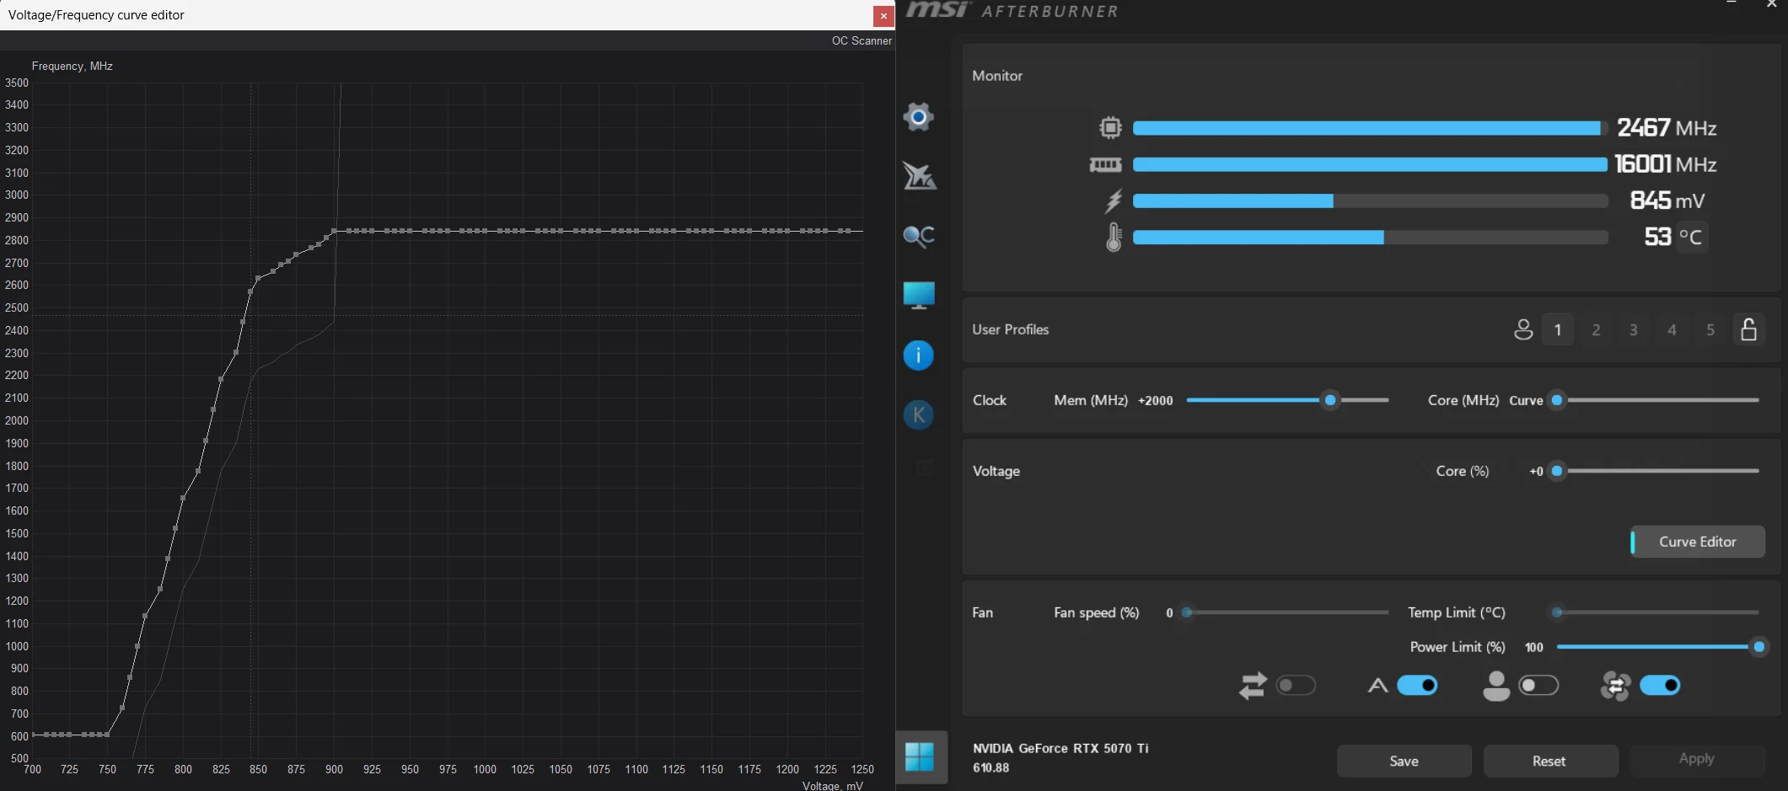The image size is (1788, 791).
Task: Open the OC Scanner in curve editor
Action: pyautogui.click(x=862, y=40)
